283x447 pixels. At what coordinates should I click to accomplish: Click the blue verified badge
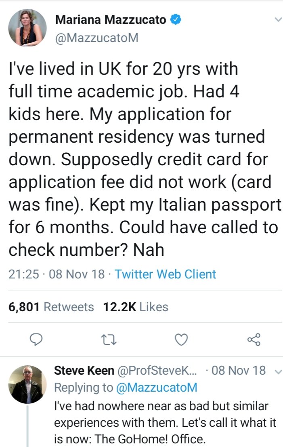coord(175,19)
